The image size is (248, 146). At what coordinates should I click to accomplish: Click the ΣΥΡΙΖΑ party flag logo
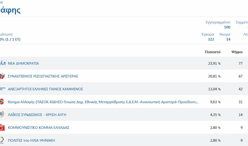click(2, 76)
